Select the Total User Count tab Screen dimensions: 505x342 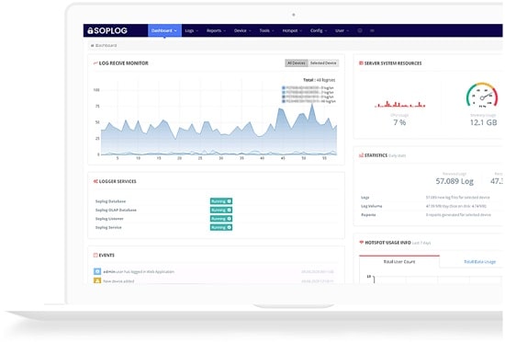[399, 261]
